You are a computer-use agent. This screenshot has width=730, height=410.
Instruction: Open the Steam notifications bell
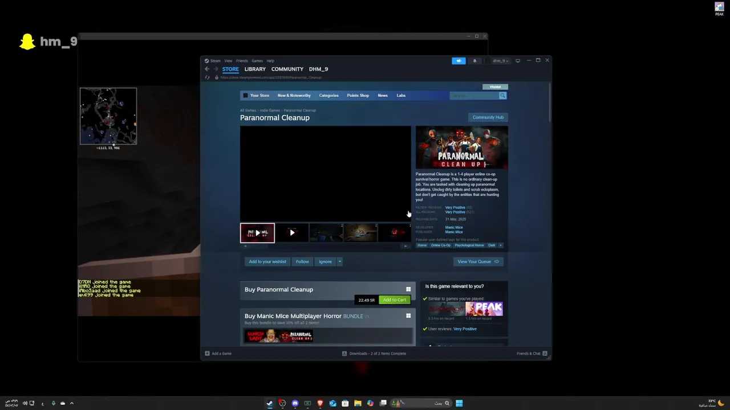474,60
